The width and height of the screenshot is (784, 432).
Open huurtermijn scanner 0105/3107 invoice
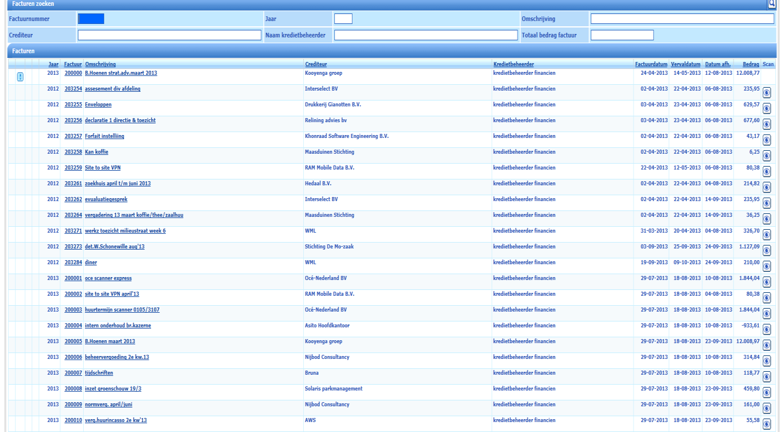[x=122, y=310]
